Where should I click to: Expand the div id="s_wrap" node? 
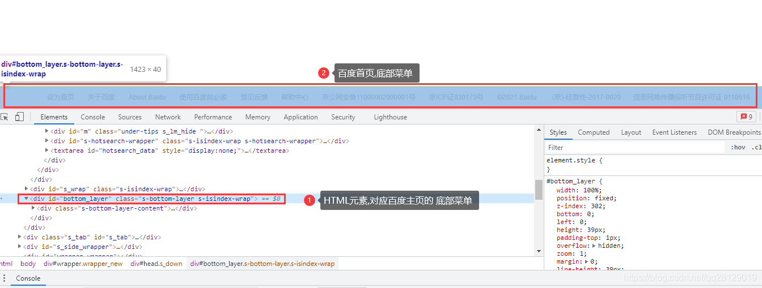point(27,189)
